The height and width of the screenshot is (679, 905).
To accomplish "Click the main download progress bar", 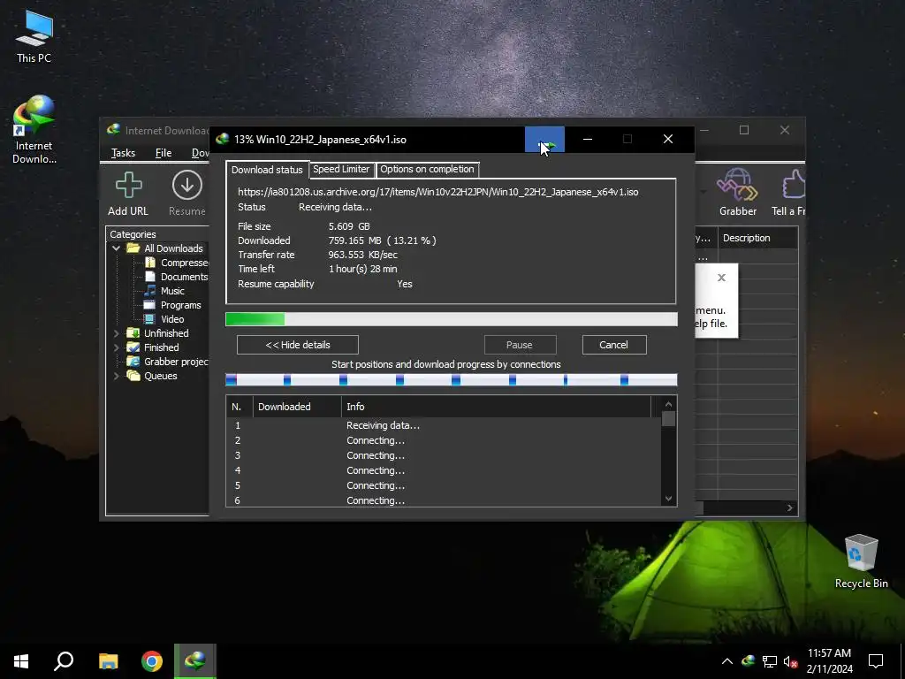I will click(452, 319).
